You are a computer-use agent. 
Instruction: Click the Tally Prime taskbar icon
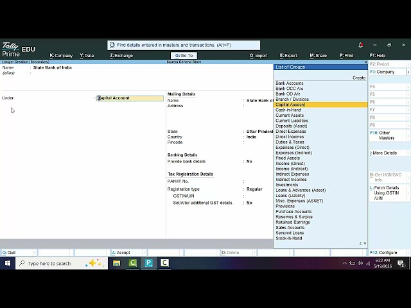(x=148, y=263)
